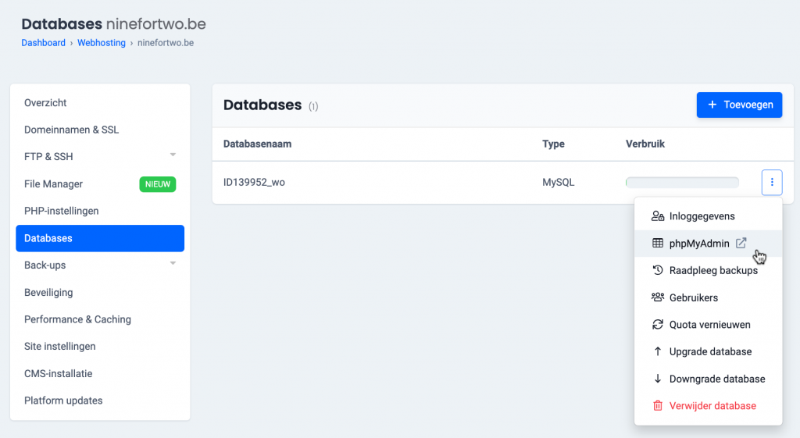800x438 pixels.
Task: Expand the Back-ups submenu arrow
Action: [x=173, y=264]
